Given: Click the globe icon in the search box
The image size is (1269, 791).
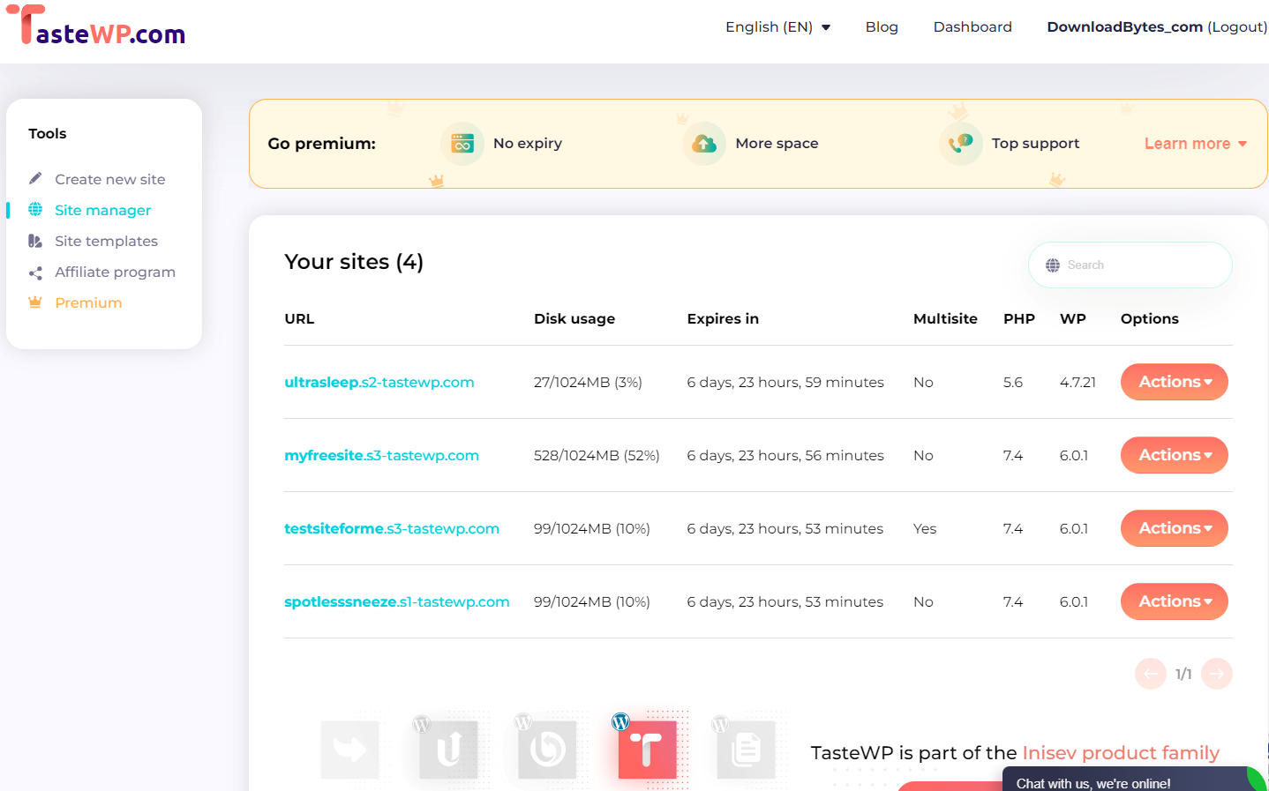Looking at the screenshot, I should click(1053, 265).
